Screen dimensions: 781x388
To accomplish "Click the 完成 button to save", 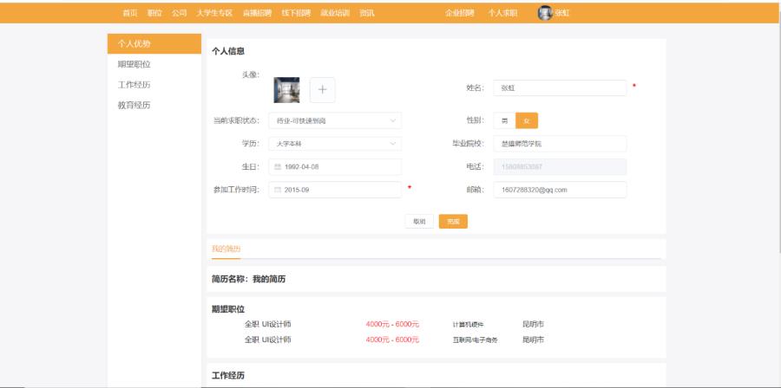I will [453, 222].
